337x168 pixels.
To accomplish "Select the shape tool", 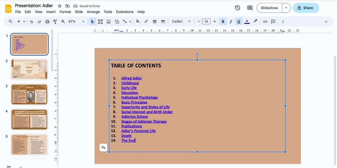I will coord(117,21).
